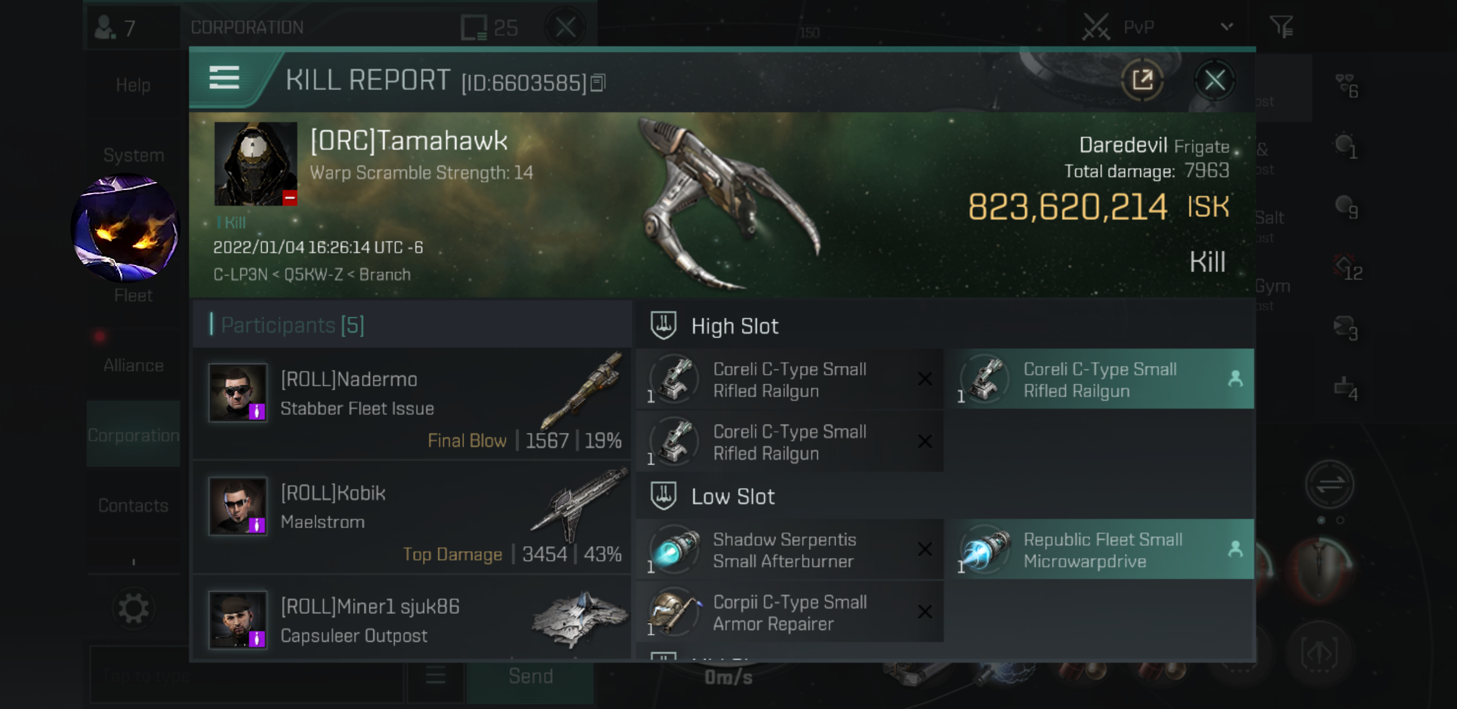
Task: Click the Help menu item in sidebar
Action: click(133, 86)
